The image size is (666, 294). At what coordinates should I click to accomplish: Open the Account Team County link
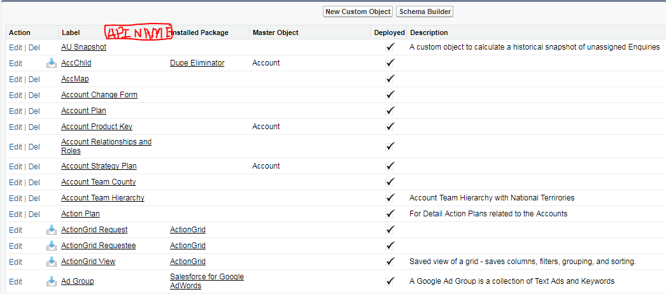pyautogui.click(x=98, y=182)
